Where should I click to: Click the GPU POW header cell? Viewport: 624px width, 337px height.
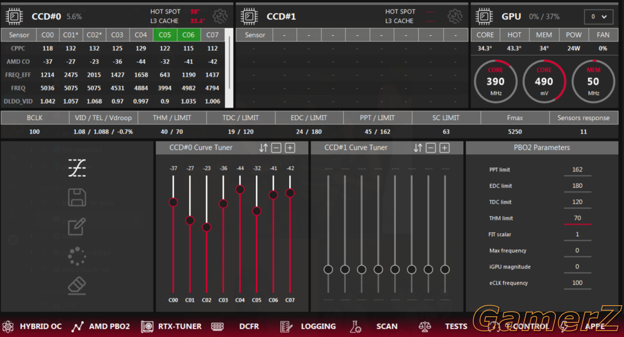pos(574,35)
